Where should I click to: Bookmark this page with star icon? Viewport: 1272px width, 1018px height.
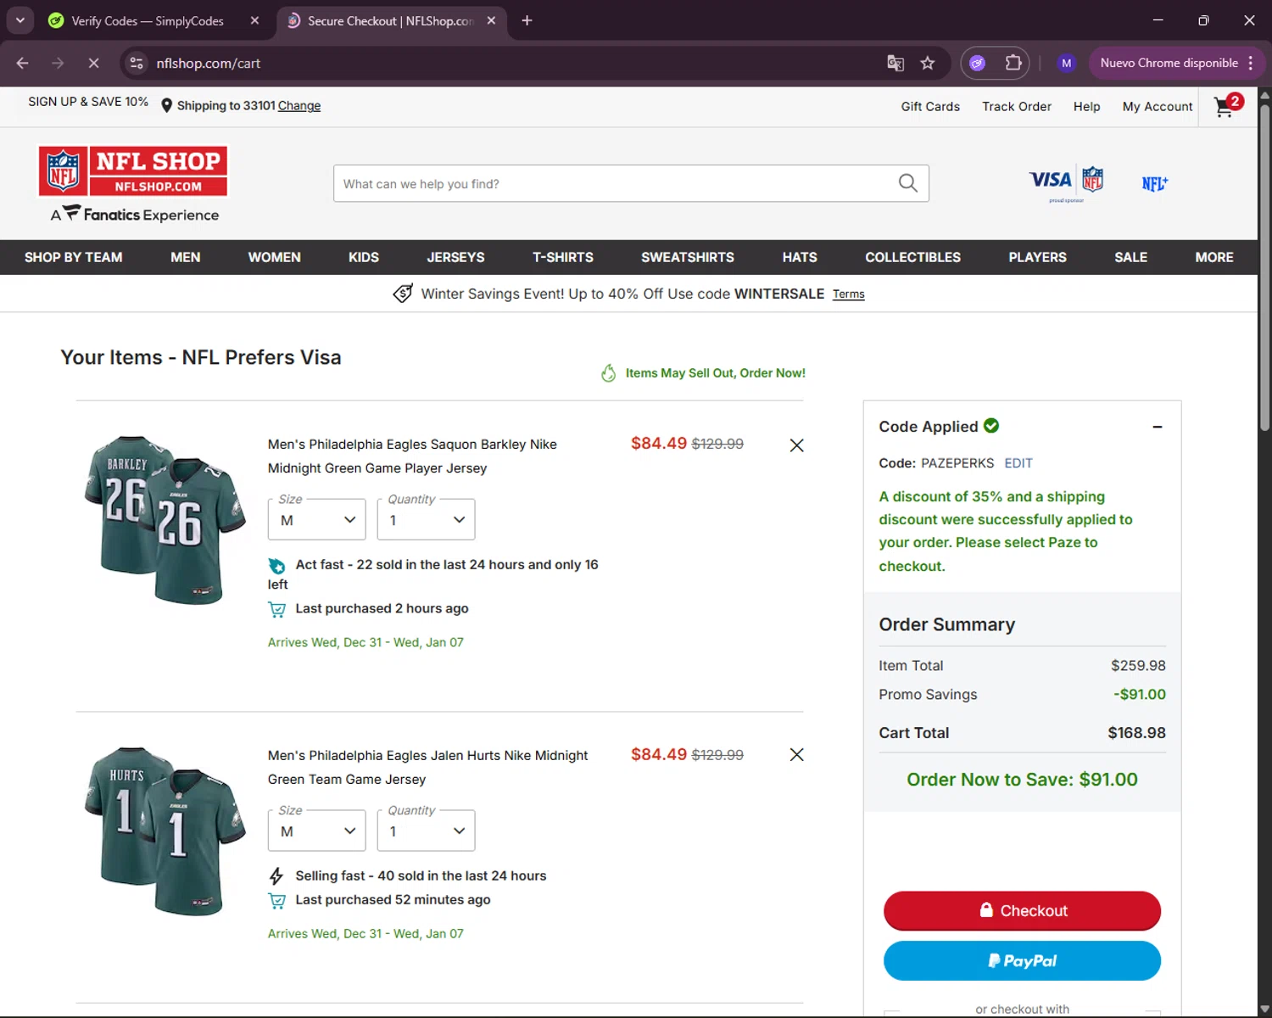coord(928,63)
